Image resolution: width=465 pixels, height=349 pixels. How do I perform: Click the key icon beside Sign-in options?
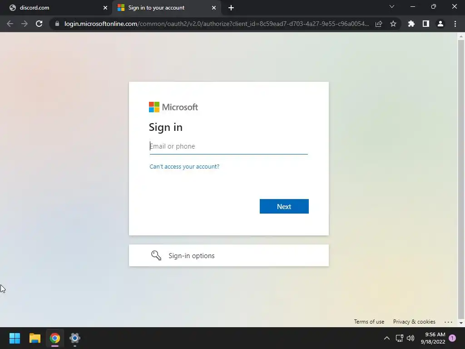[x=156, y=255]
